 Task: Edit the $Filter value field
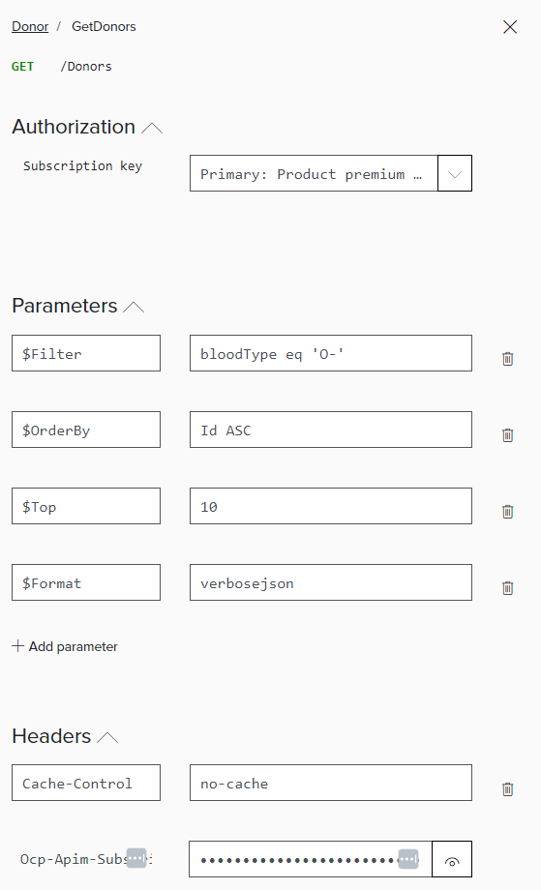click(x=330, y=353)
